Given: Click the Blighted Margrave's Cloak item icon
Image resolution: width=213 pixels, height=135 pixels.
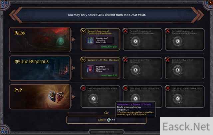Looking at the screenshot, I should coord(90,69).
